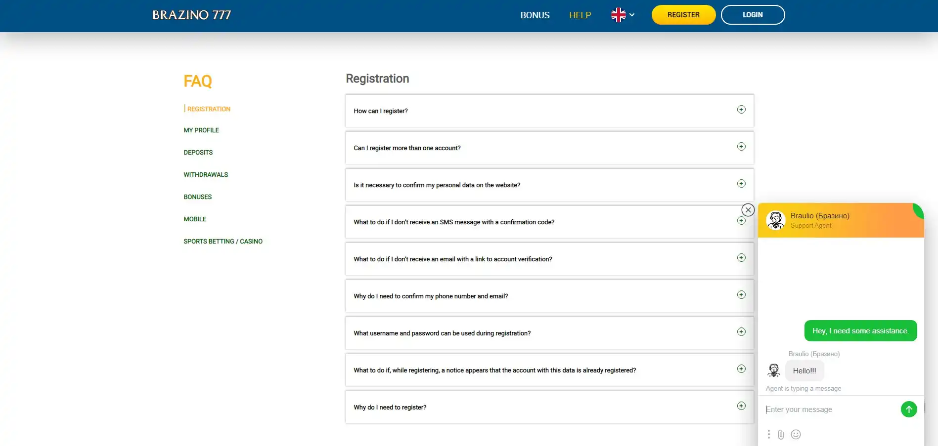The width and height of the screenshot is (938, 446).
Task: Open chat options three-dot menu
Action: [768, 434]
